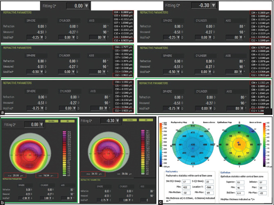Image resolution: width=274 pixels, height=205 pixels.
Task: Click the cen 20.56 µm readout
Action: coord(125,174)
